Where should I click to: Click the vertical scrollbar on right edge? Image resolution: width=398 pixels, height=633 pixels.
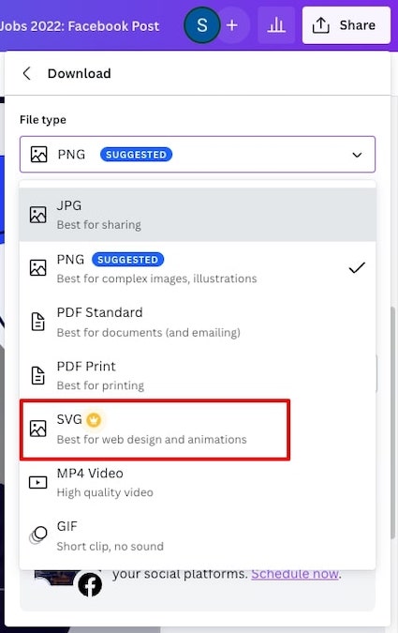(392, 422)
